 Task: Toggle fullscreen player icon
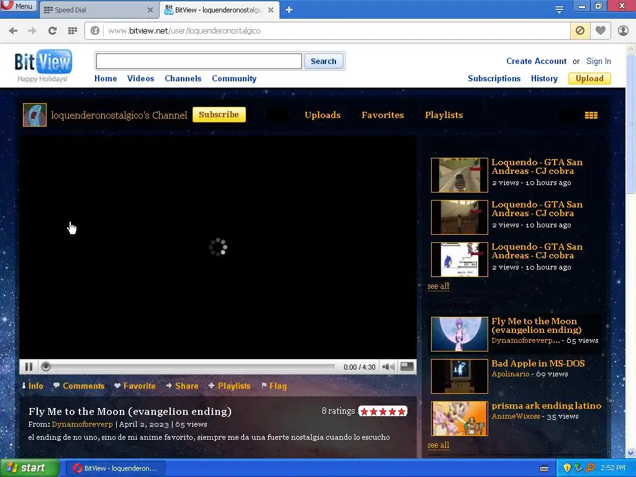coord(407,366)
